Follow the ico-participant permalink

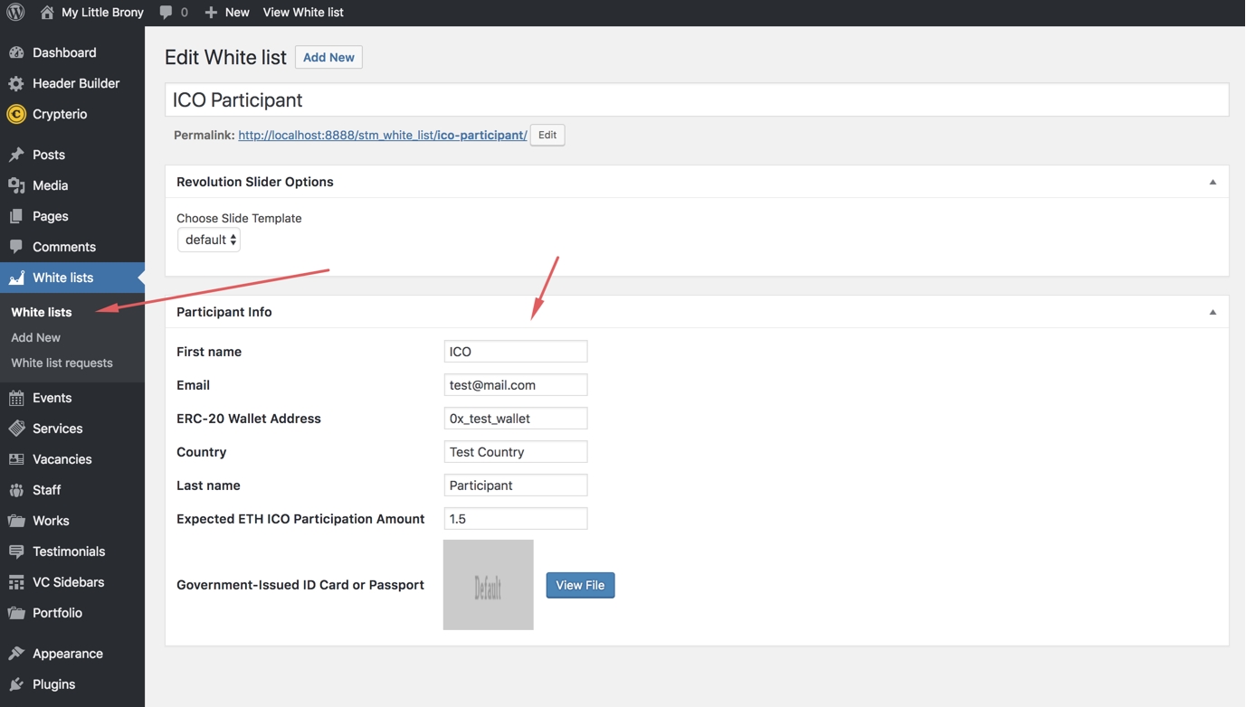(382, 135)
